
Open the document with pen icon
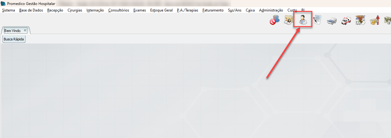pos(317,21)
